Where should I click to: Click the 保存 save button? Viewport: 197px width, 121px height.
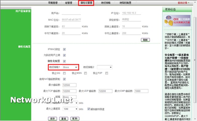coord(53,119)
